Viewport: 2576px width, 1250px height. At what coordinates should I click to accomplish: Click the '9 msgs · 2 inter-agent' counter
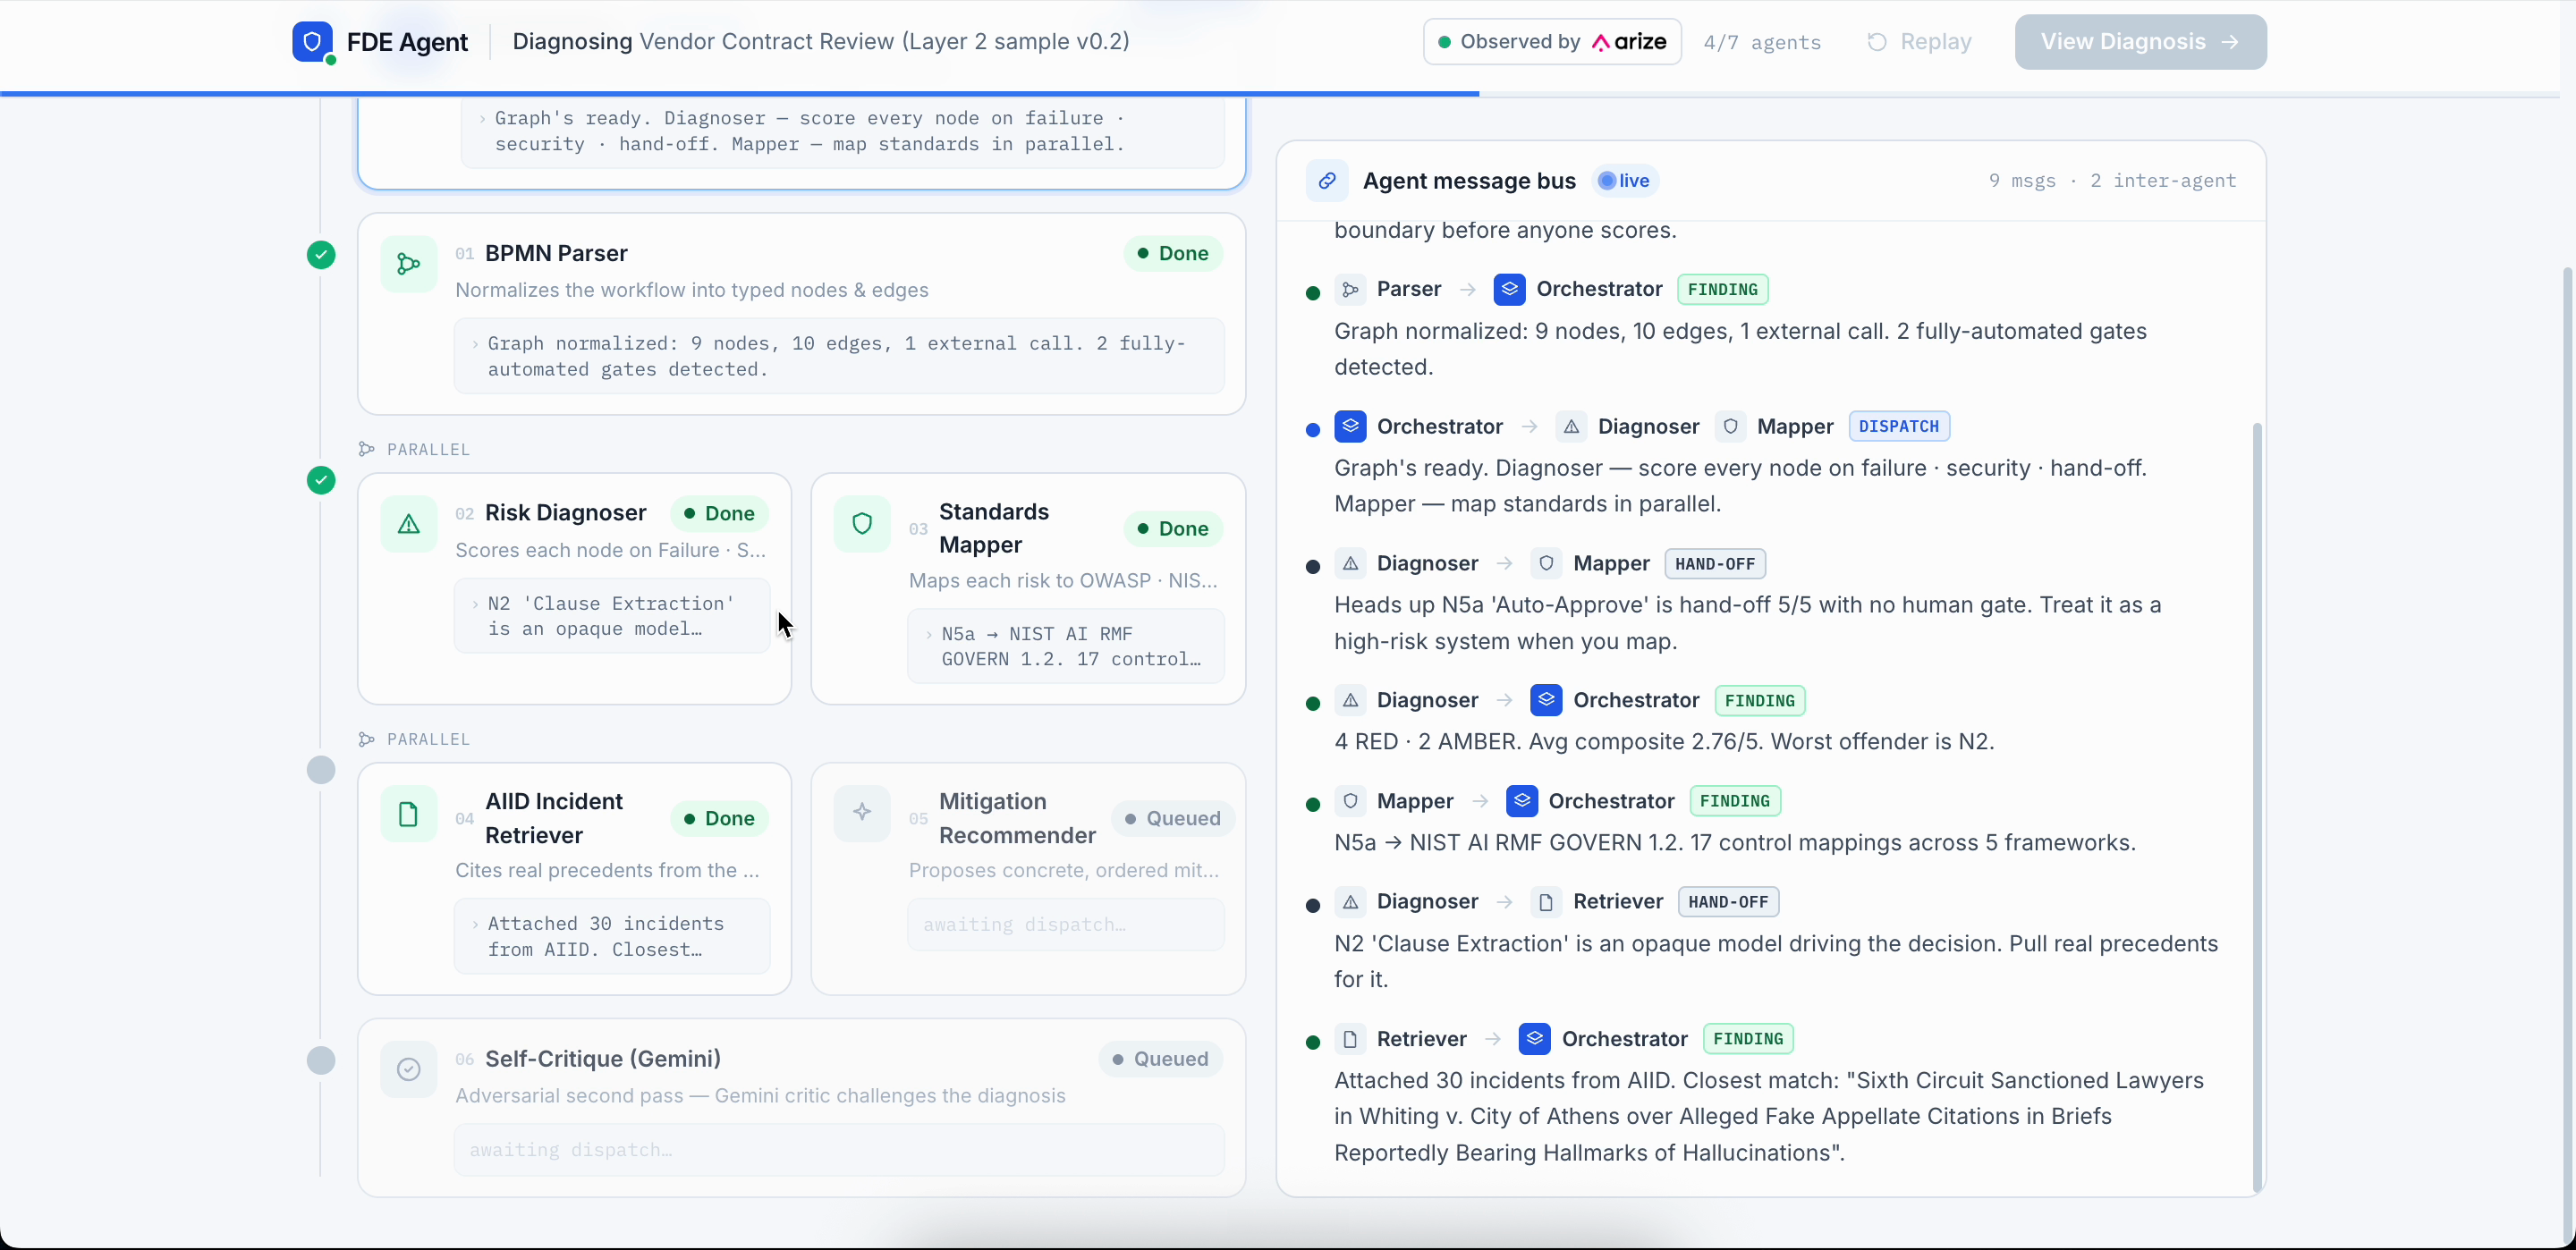[x=2112, y=181]
